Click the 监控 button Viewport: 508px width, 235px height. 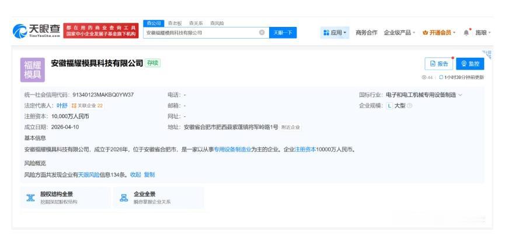click(x=470, y=64)
